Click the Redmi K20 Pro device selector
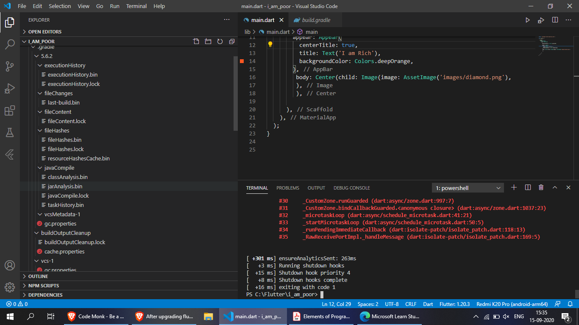 point(512,304)
